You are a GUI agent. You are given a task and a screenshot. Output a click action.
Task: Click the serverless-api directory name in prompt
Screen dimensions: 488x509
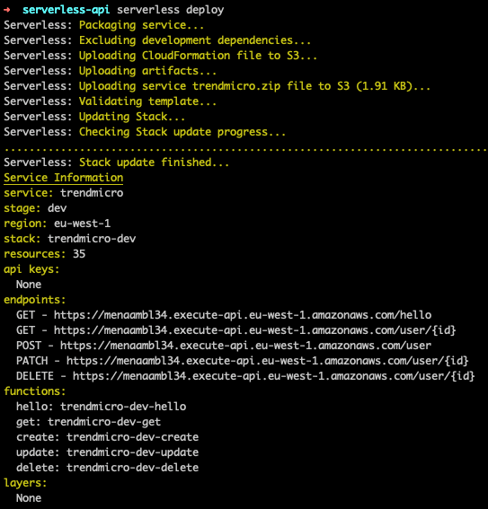[66, 10]
